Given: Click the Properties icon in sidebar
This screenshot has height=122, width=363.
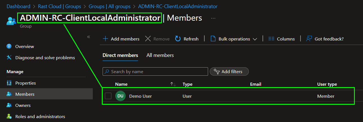Looking at the screenshot, I should click(x=9, y=83).
